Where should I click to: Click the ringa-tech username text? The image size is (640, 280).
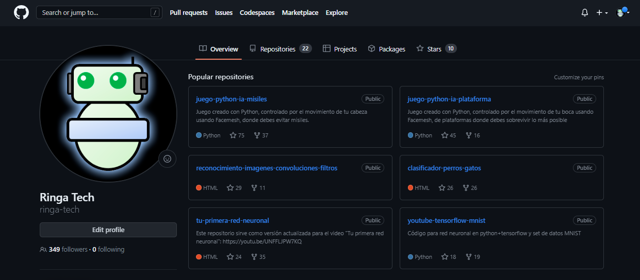pyautogui.click(x=59, y=210)
